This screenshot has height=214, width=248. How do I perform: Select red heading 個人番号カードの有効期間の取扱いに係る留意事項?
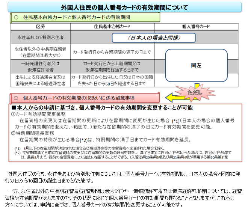pyautogui.click(x=79, y=98)
